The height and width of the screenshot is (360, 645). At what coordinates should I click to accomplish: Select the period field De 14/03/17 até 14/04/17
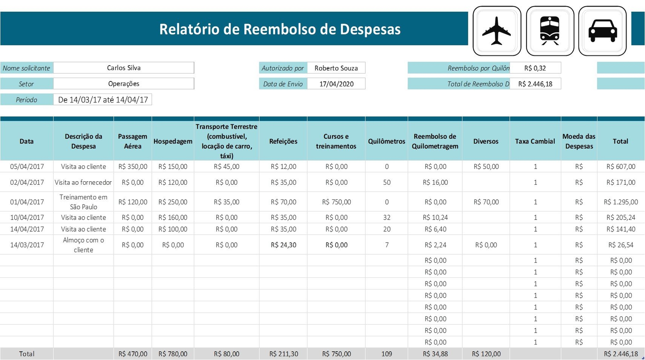(103, 99)
